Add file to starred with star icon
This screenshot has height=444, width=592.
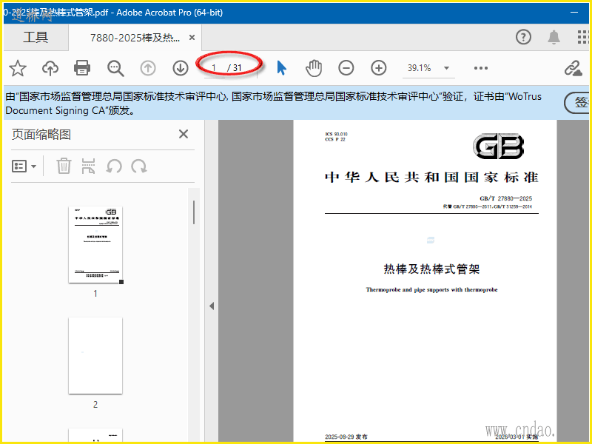click(x=18, y=68)
